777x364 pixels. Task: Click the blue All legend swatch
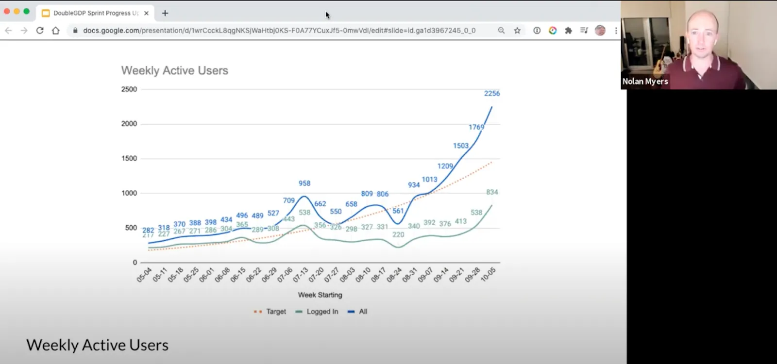pyautogui.click(x=351, y=312)
